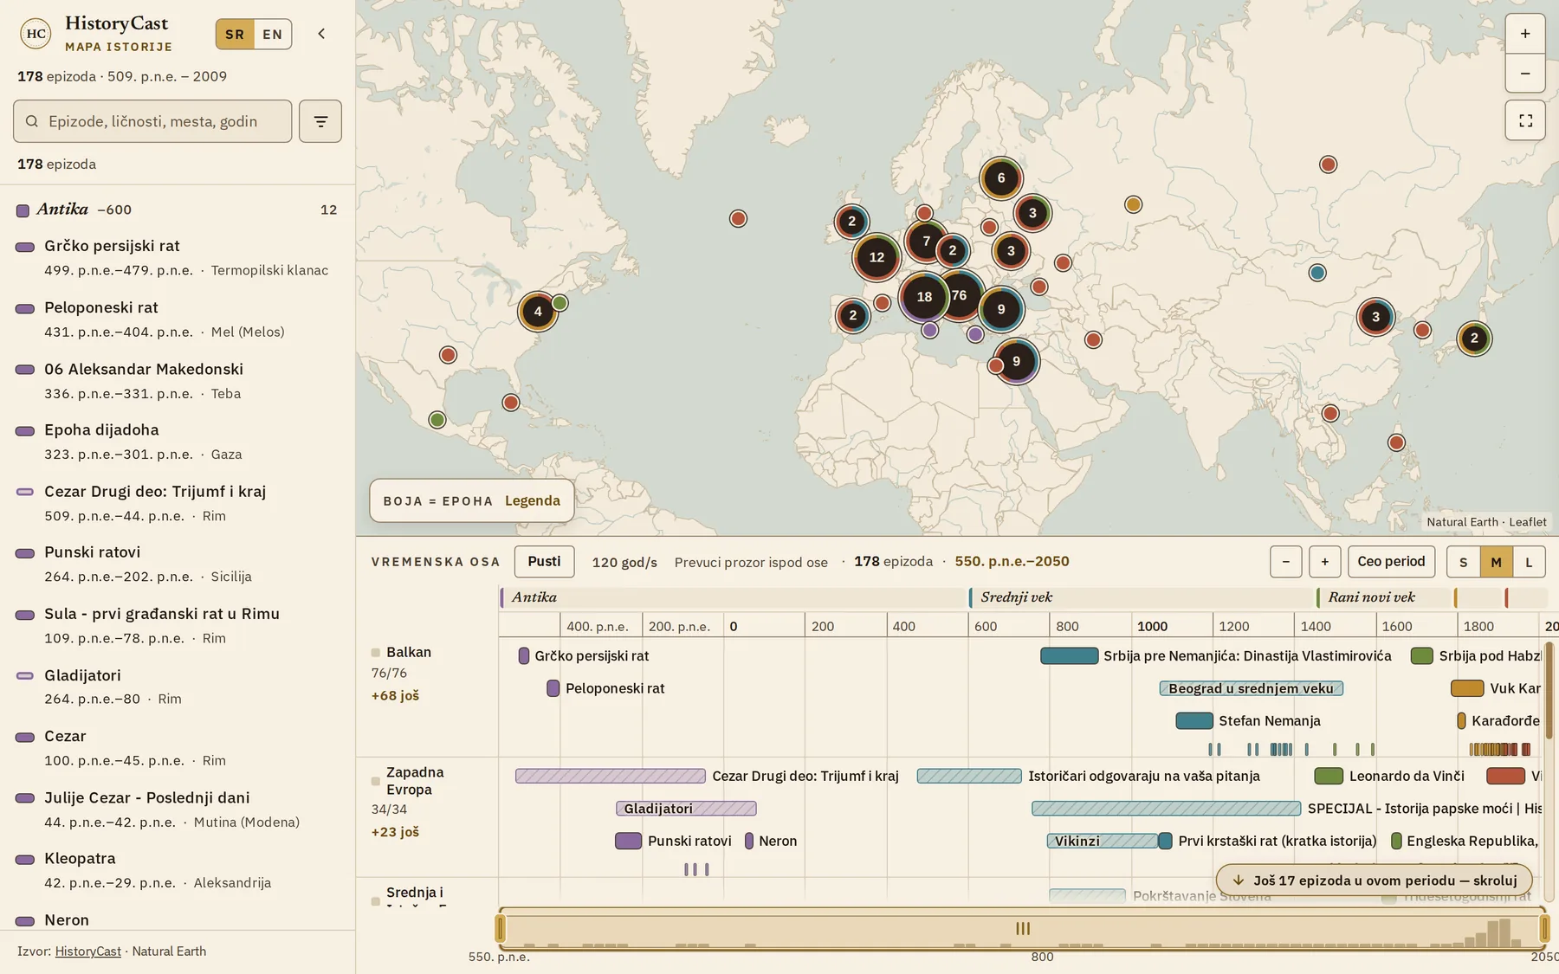Collapse the sidebar with the chevron arrow

click(321, 34)
